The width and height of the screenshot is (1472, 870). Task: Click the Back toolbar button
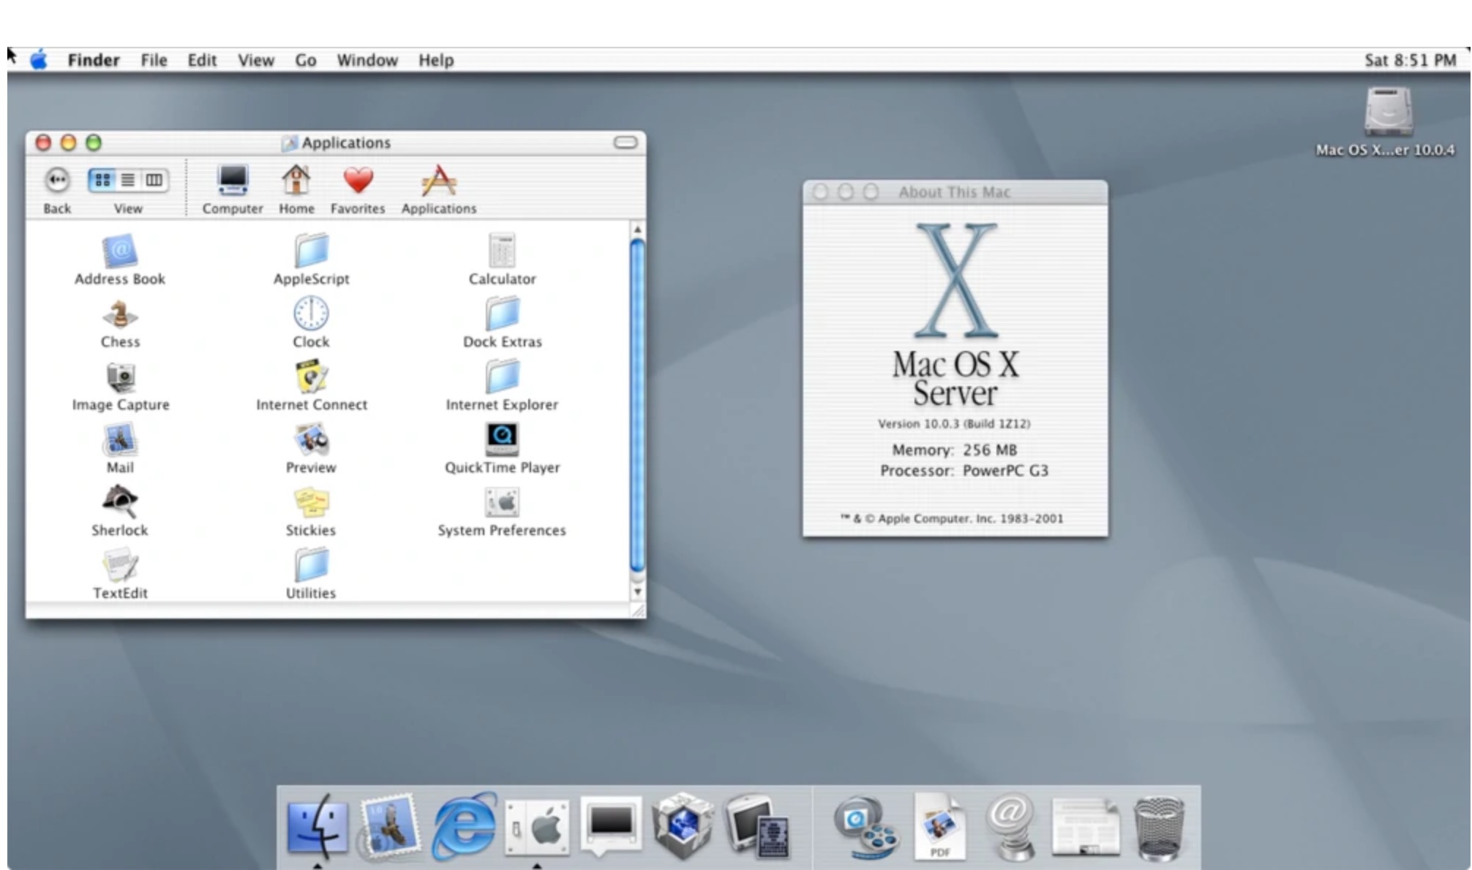(x=57, y=180)
